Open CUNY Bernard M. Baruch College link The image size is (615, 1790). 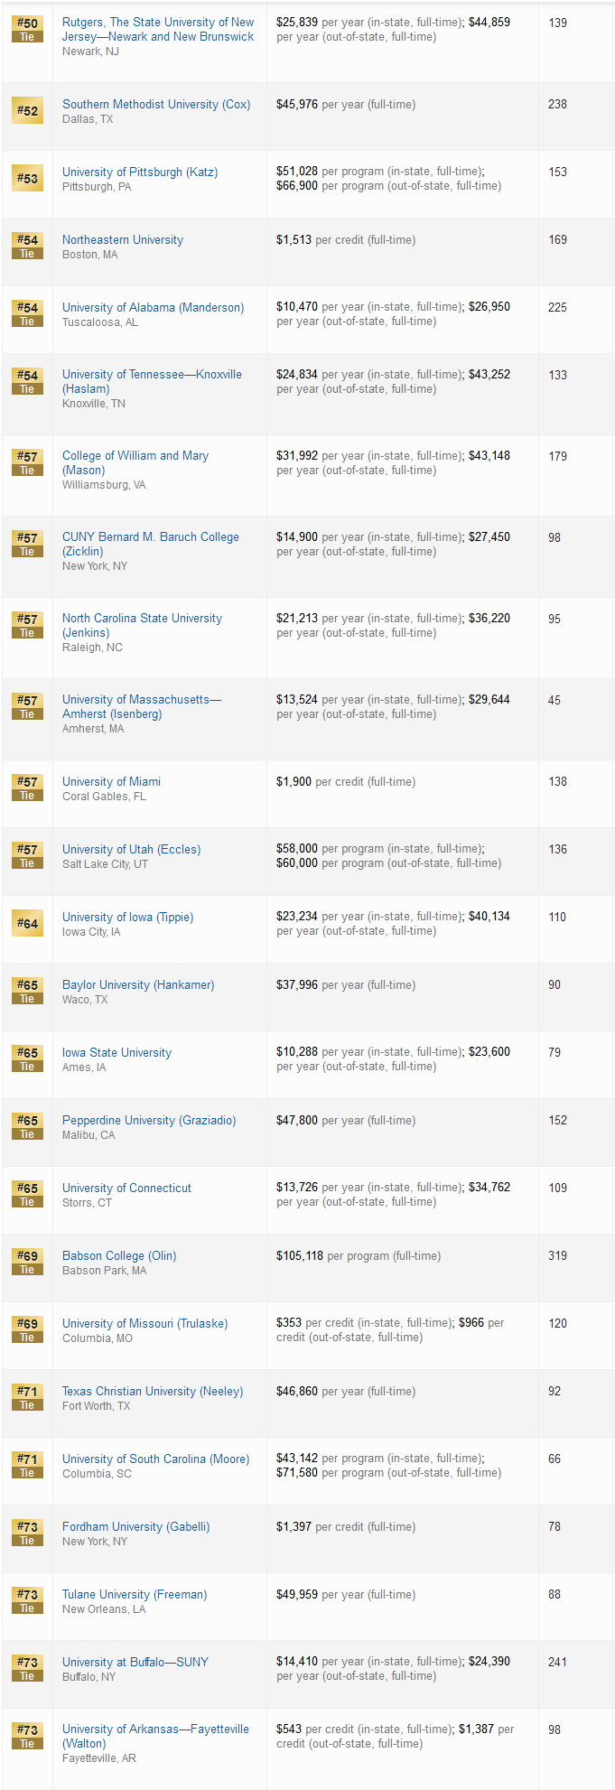coord(151,537)
